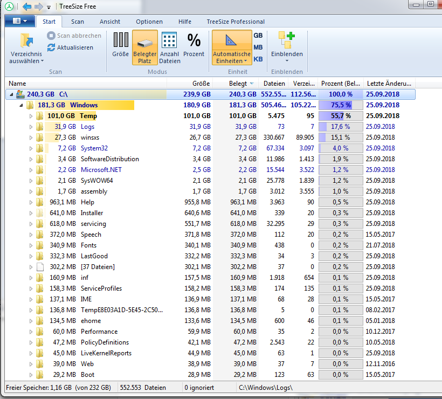
Task: Click the 17,6 % bar for Logs
Action: 341,127
